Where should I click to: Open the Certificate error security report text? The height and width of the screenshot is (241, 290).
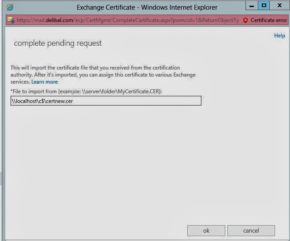click(269, 20)
